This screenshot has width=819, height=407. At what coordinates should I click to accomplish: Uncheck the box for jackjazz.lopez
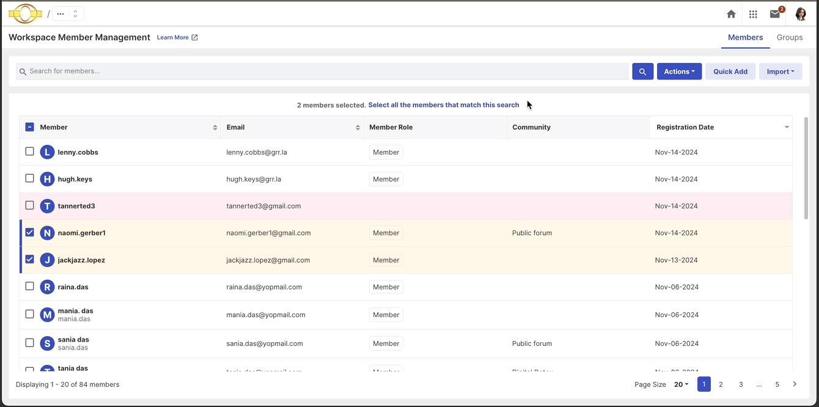tap(29, 259)
